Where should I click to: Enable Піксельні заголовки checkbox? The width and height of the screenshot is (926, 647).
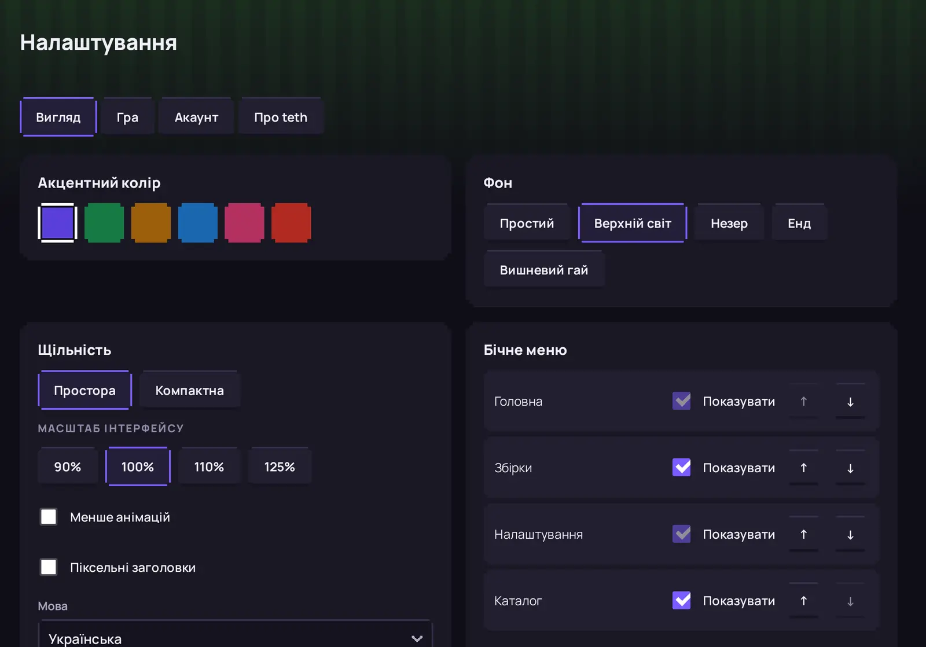point(49,567)
